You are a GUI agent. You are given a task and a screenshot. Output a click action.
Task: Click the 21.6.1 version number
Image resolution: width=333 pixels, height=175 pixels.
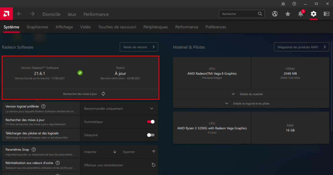point(39,74)
